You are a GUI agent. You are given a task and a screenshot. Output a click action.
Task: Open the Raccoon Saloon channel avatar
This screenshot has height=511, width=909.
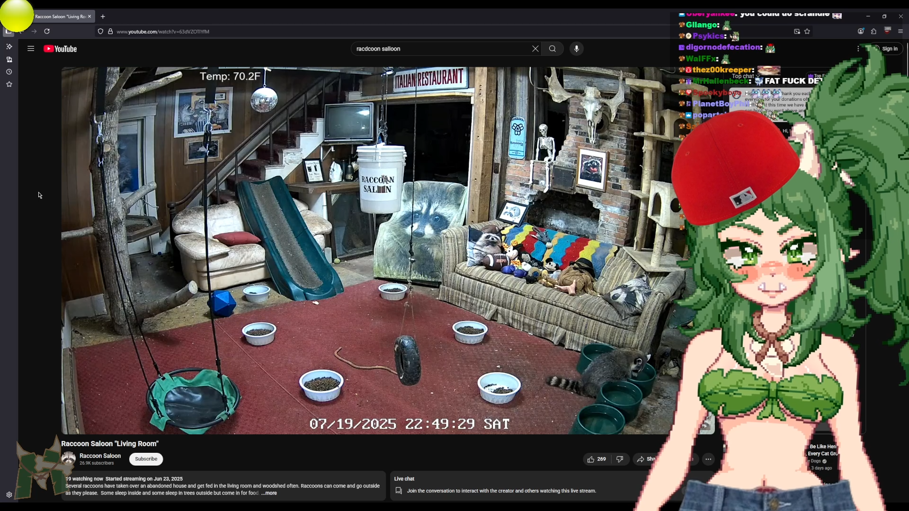pyautogui.click(x=69, y=458)
